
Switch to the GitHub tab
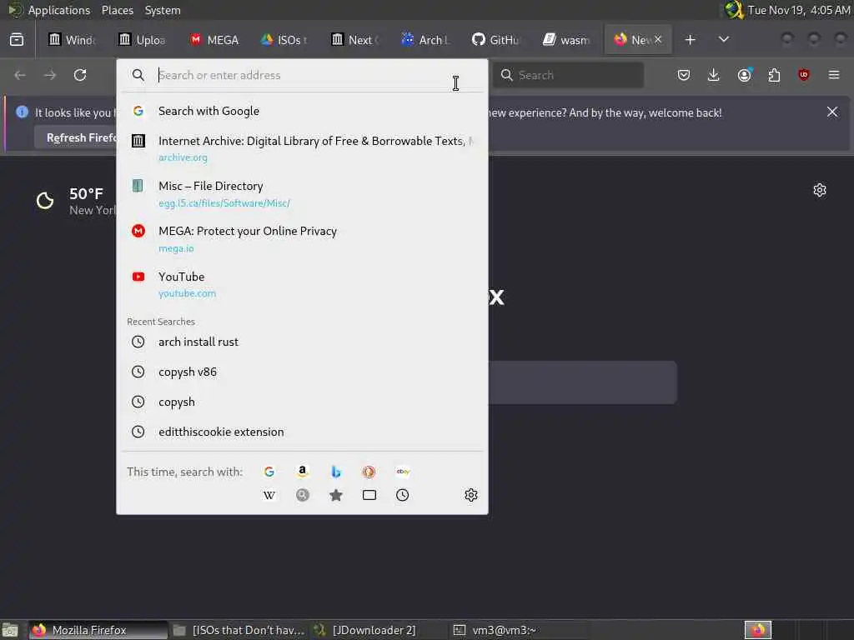point(497,40)
